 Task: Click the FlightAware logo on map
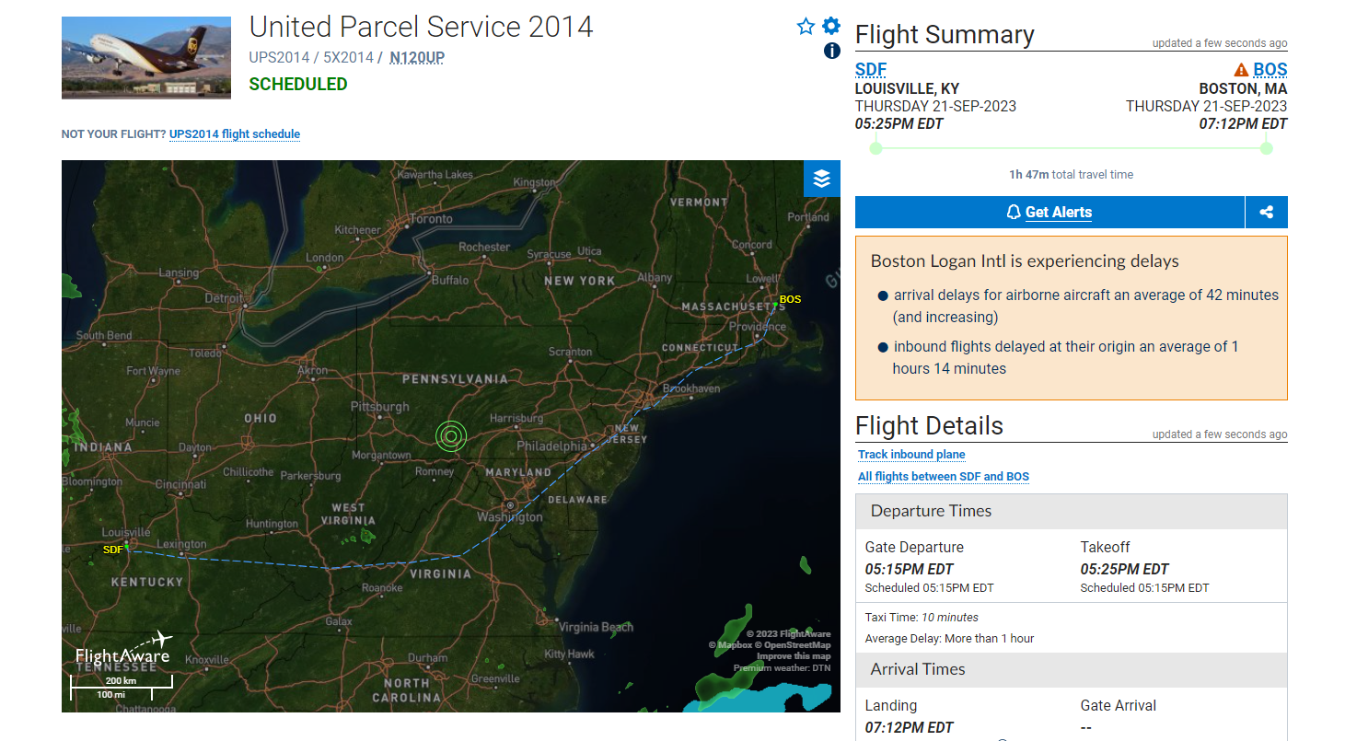click(123, 649)
